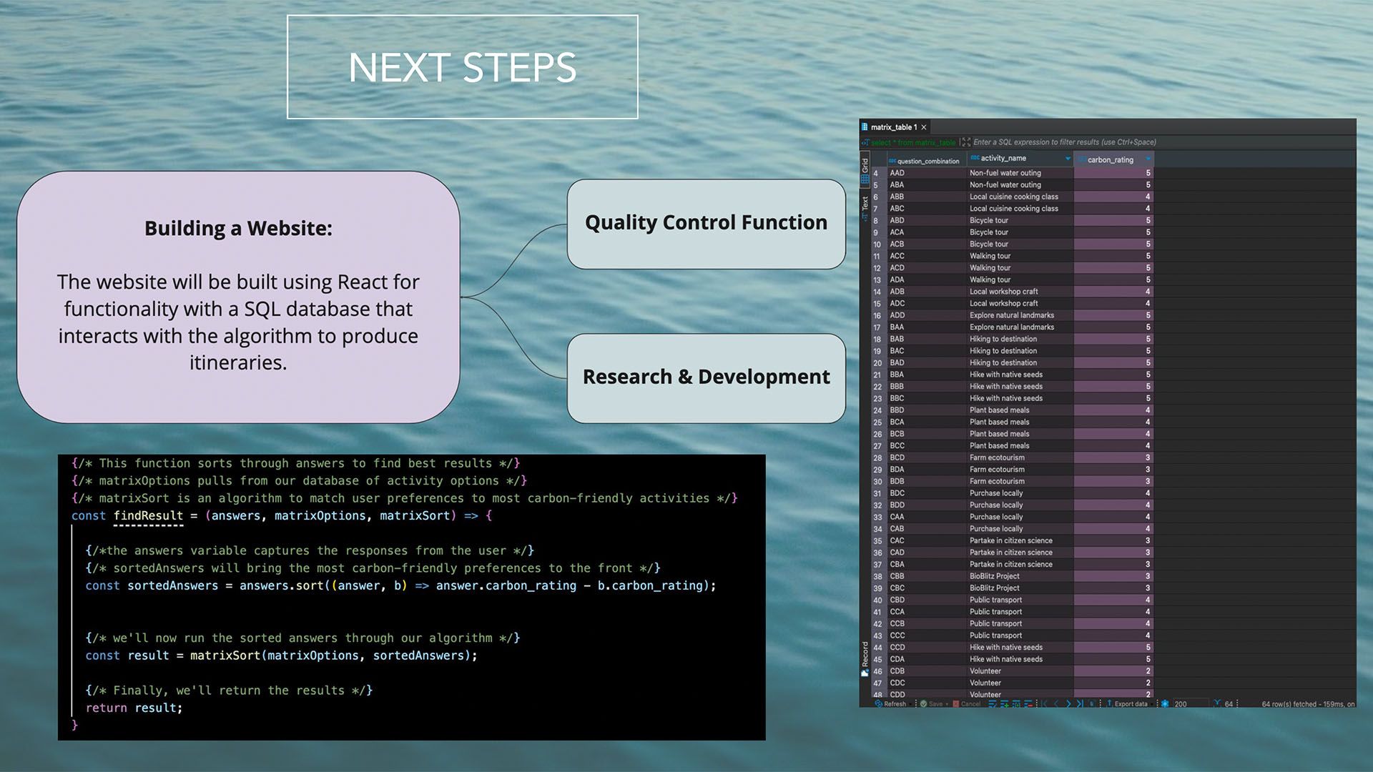
Task: Select the matrix_table 1 tab
Action: pos(893,127)
